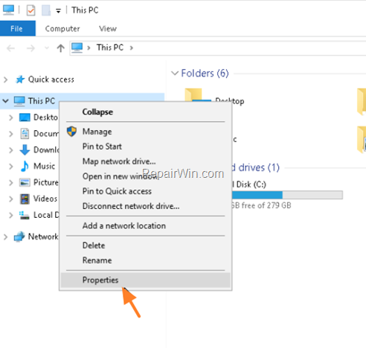Choose Manage from the context menu
Viewport: 366px width, 348px height.
145,132
